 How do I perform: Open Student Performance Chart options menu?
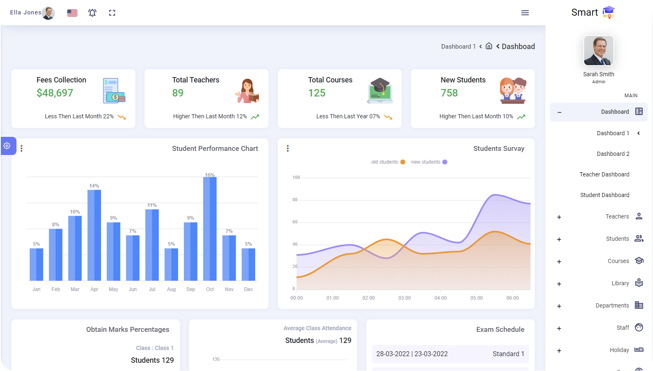pos(21,148)
